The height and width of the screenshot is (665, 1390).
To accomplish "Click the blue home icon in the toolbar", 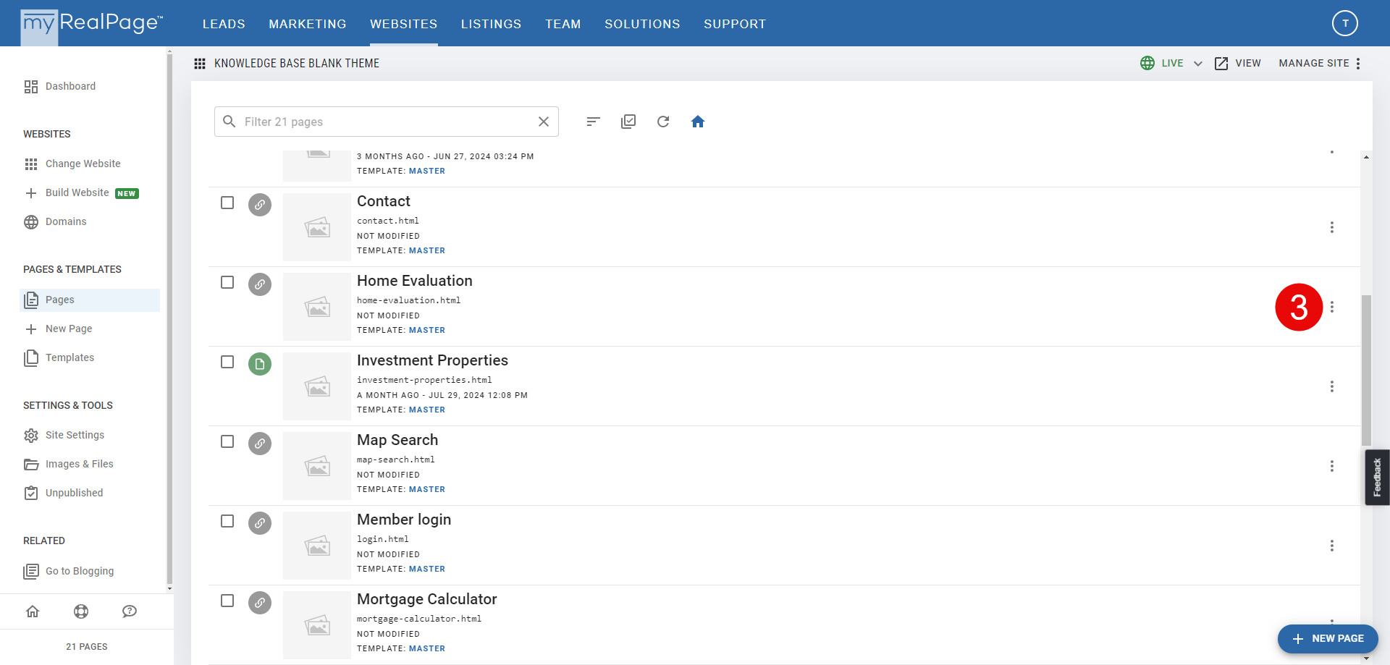I will pos(698,122).
